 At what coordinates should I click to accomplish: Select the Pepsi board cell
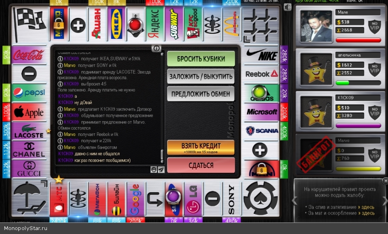point(29,93)
